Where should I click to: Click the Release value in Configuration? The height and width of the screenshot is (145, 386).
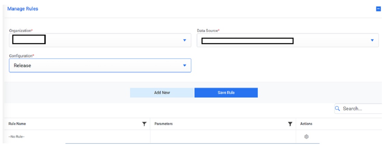click(x=23, y=66)
